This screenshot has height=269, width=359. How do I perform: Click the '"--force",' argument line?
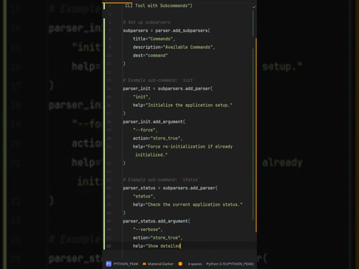[x=145, y=130]
